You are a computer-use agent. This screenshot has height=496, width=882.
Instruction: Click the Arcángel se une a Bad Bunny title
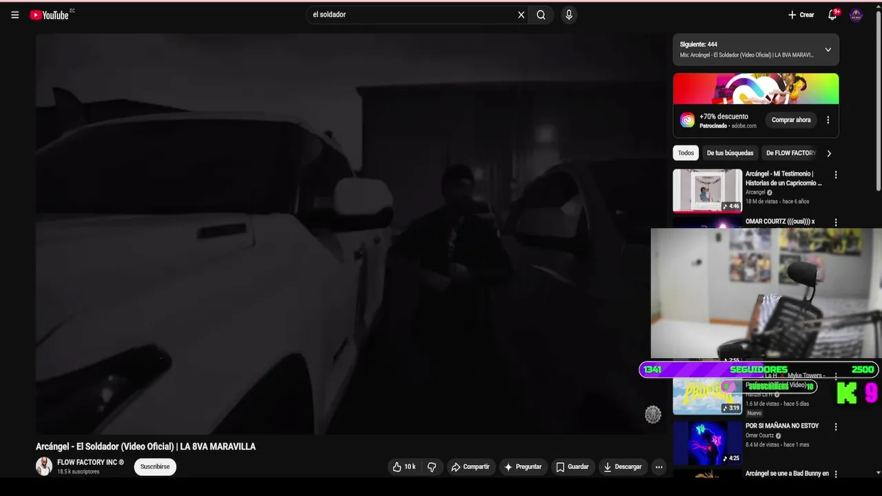click(x=787, y=474)
